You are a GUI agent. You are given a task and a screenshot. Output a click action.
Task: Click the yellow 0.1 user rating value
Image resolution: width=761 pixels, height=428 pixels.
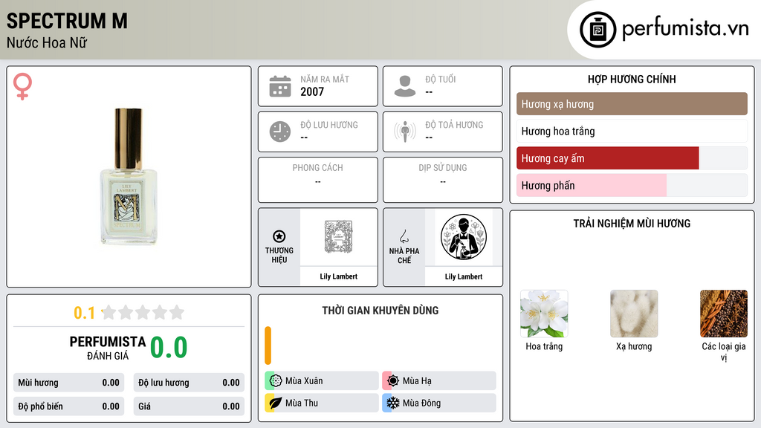[85, 313]
